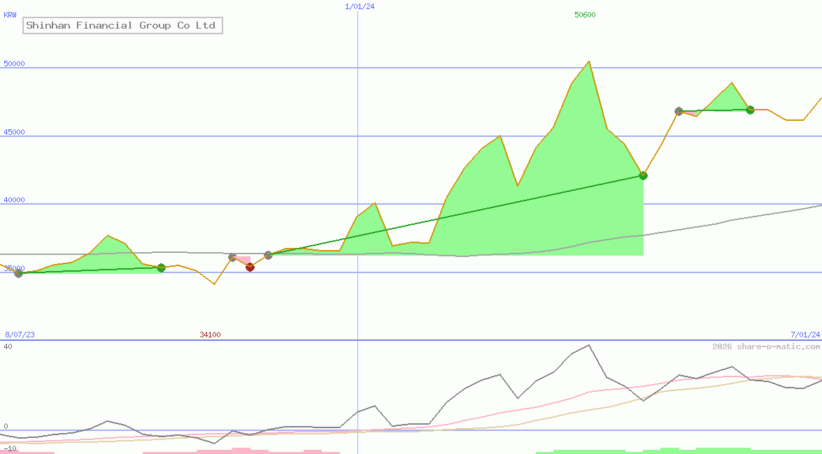Click the 35000 price axis label
822x454 pixels.
click(x=14, y=268)
